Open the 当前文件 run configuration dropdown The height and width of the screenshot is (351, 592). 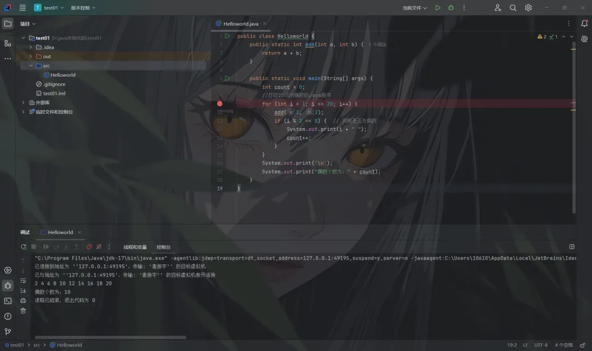point(414,8)
